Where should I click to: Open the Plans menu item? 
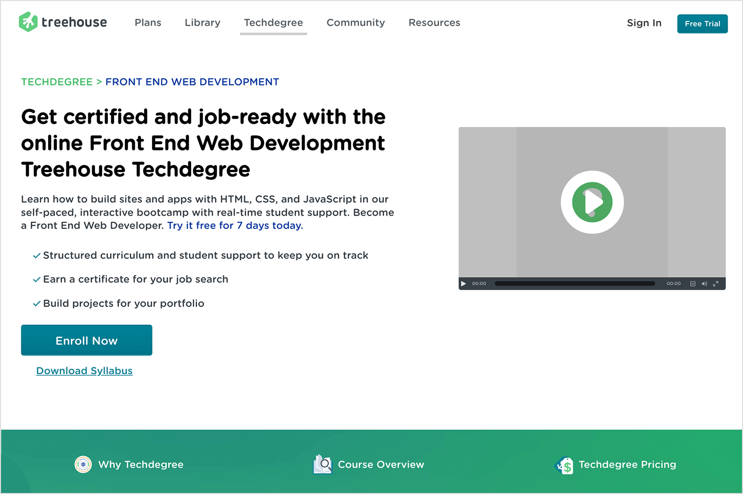[148, 23]
